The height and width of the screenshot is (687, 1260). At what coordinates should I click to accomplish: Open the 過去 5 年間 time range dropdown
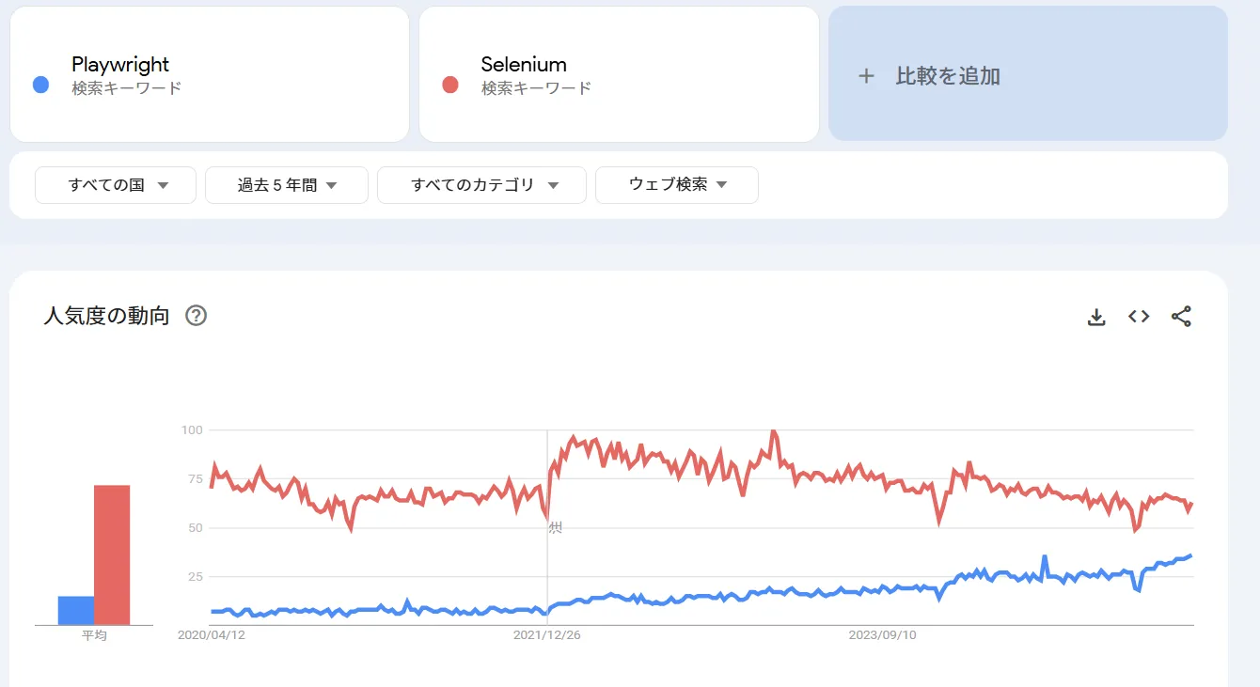pos(287,185)
